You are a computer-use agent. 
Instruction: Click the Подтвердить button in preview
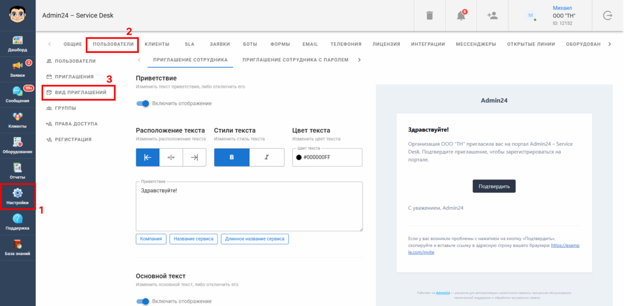[493, 186]
